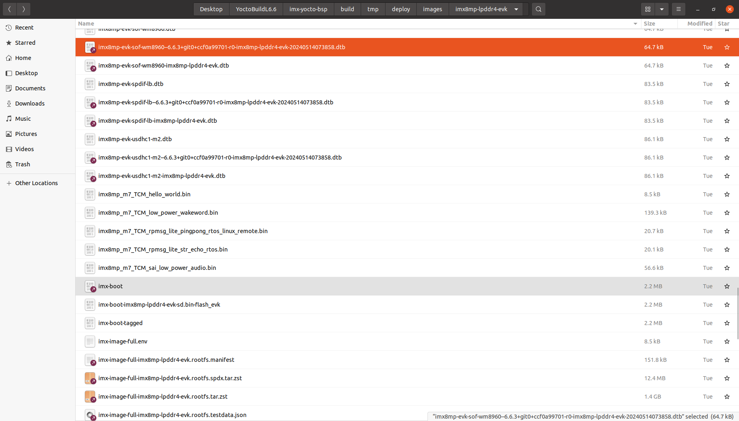The image size is (739, 421).
Task: Open Other Locations
Action: point(36,183)
